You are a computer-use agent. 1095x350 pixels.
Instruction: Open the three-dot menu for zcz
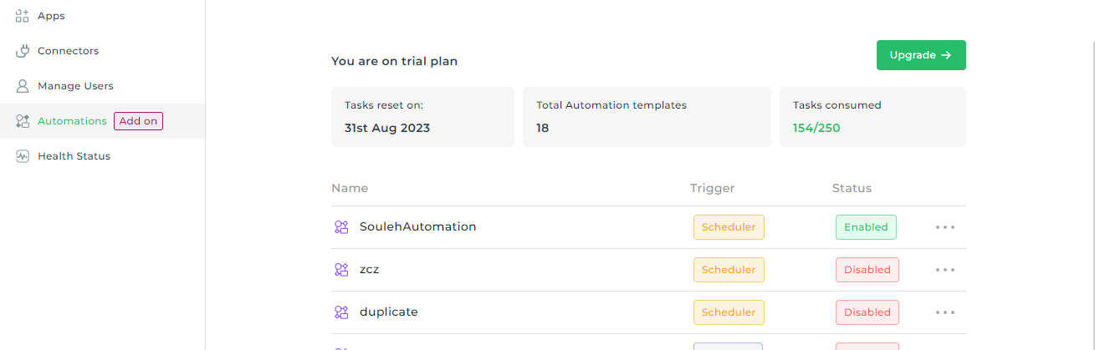pos(945,270)
